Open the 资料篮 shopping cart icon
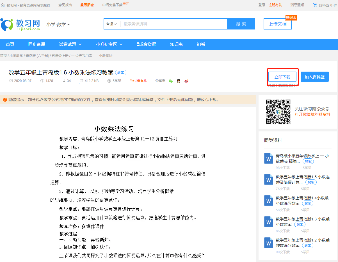Screen dimensions: 338x262 pos(315,5)
